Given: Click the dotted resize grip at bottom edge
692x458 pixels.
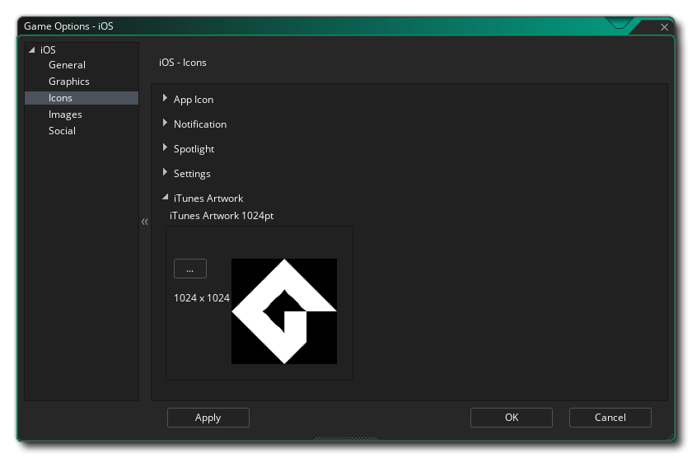Looking at the screenshot, I should (x=346, y=438).
